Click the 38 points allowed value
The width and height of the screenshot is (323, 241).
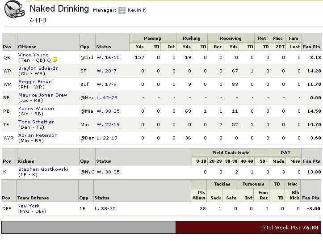tap(203, 209)
